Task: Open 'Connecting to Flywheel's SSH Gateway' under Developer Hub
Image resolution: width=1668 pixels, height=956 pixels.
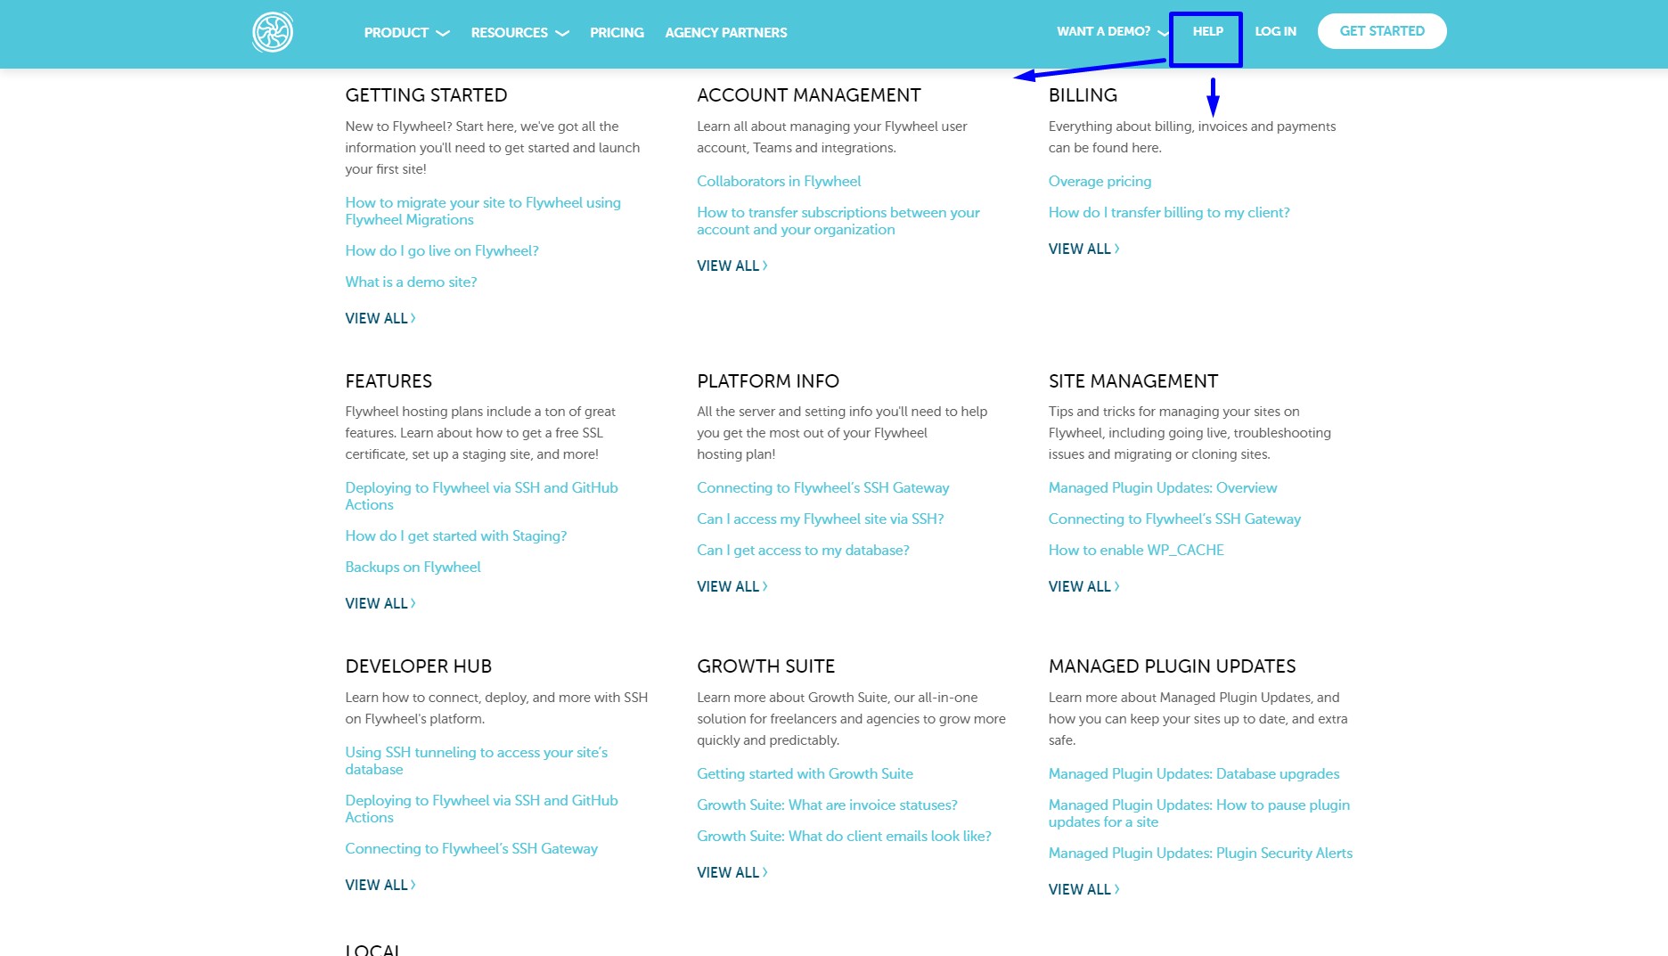Action: coord(471,849)
